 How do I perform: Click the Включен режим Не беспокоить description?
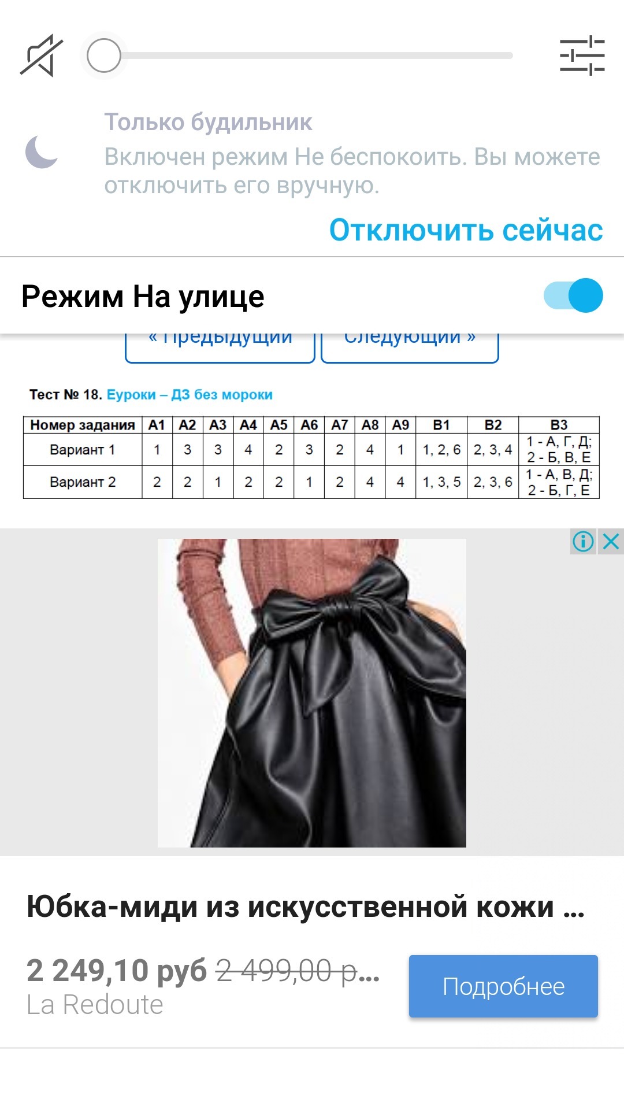(x=352, y=171)
